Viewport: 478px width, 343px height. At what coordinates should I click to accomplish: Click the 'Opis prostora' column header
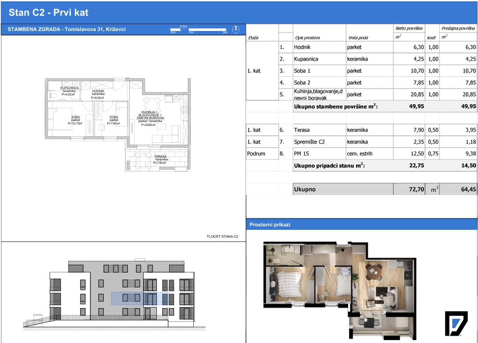[307, 38]
